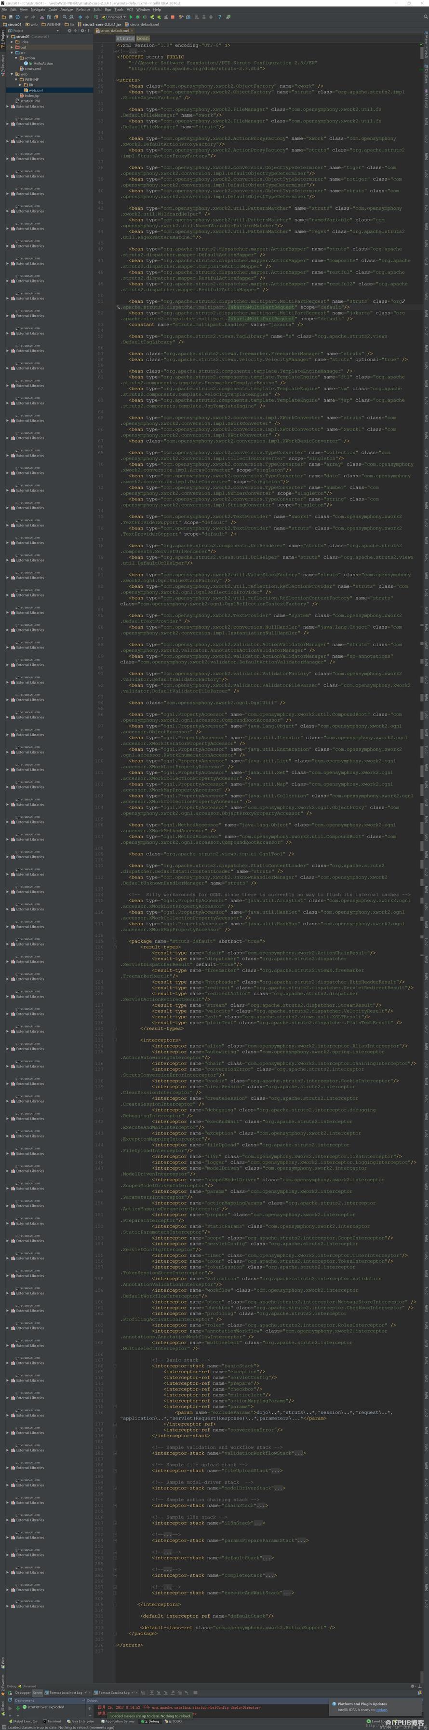Image resolution: width=429 pixels, height=1730 pixels.
Task: Open the Unnamed run configuration dropdown
Action: (x=114, y=17)
